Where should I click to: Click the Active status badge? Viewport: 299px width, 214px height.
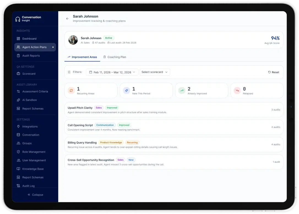click(x=108, y=38)
